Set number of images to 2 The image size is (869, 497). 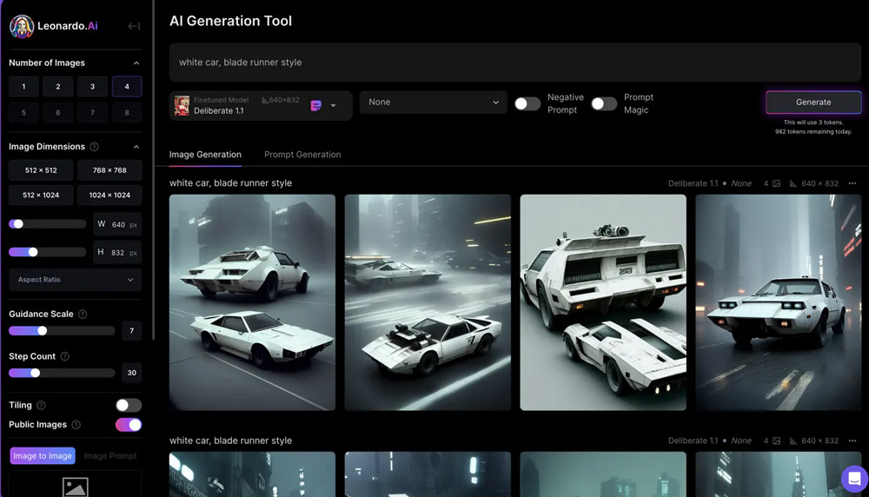58,86
